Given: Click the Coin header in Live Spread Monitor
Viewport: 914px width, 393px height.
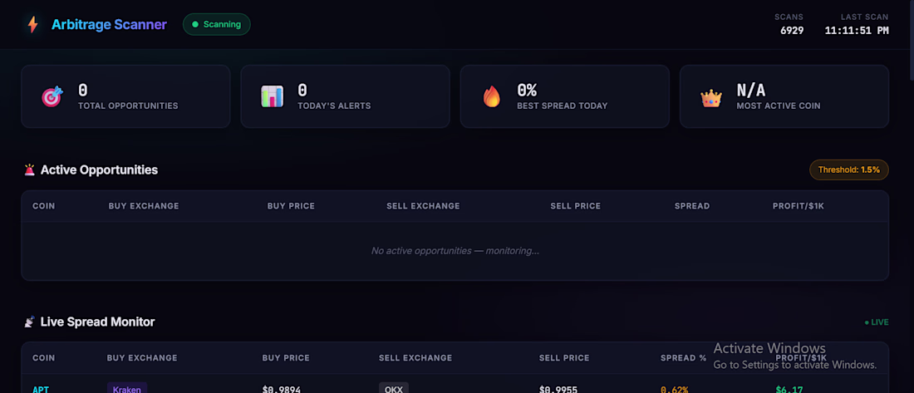Looking at the screenshot, I should pyautogui.click(x=44, y=358).
